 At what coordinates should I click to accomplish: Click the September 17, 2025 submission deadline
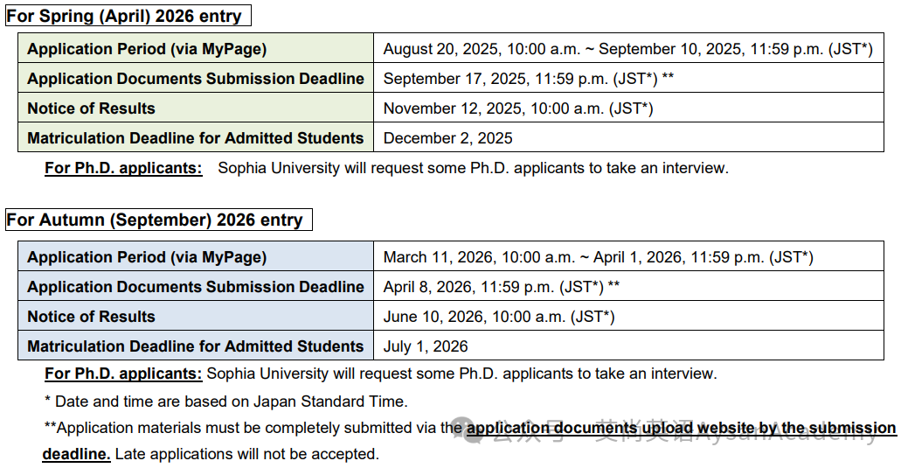coord(528,78)
